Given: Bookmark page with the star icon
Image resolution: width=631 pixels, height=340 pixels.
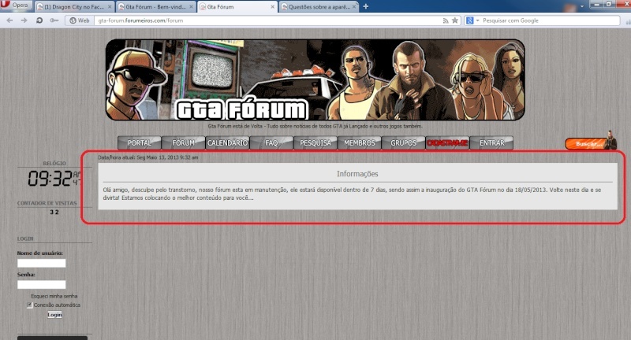Looking at the screenshot, I should tap(455, 20).
